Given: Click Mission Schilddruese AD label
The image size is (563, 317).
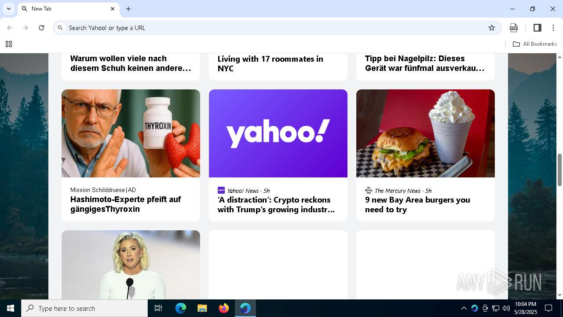Looking at the screenshot, I should point(103,190).
